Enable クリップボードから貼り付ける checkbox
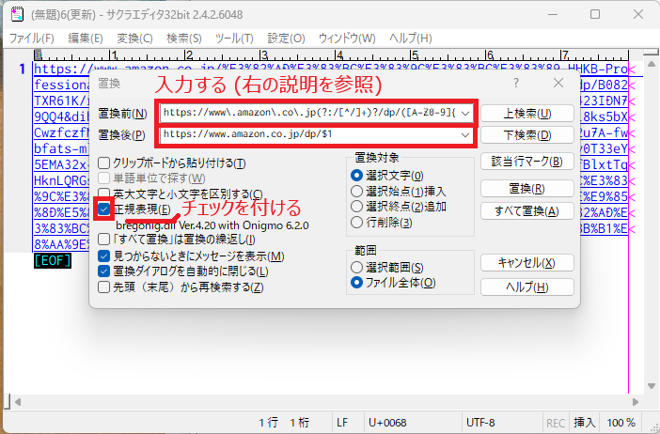Viewport: 660px width, 434px height. pyautogui.click(x=104, y=162)
